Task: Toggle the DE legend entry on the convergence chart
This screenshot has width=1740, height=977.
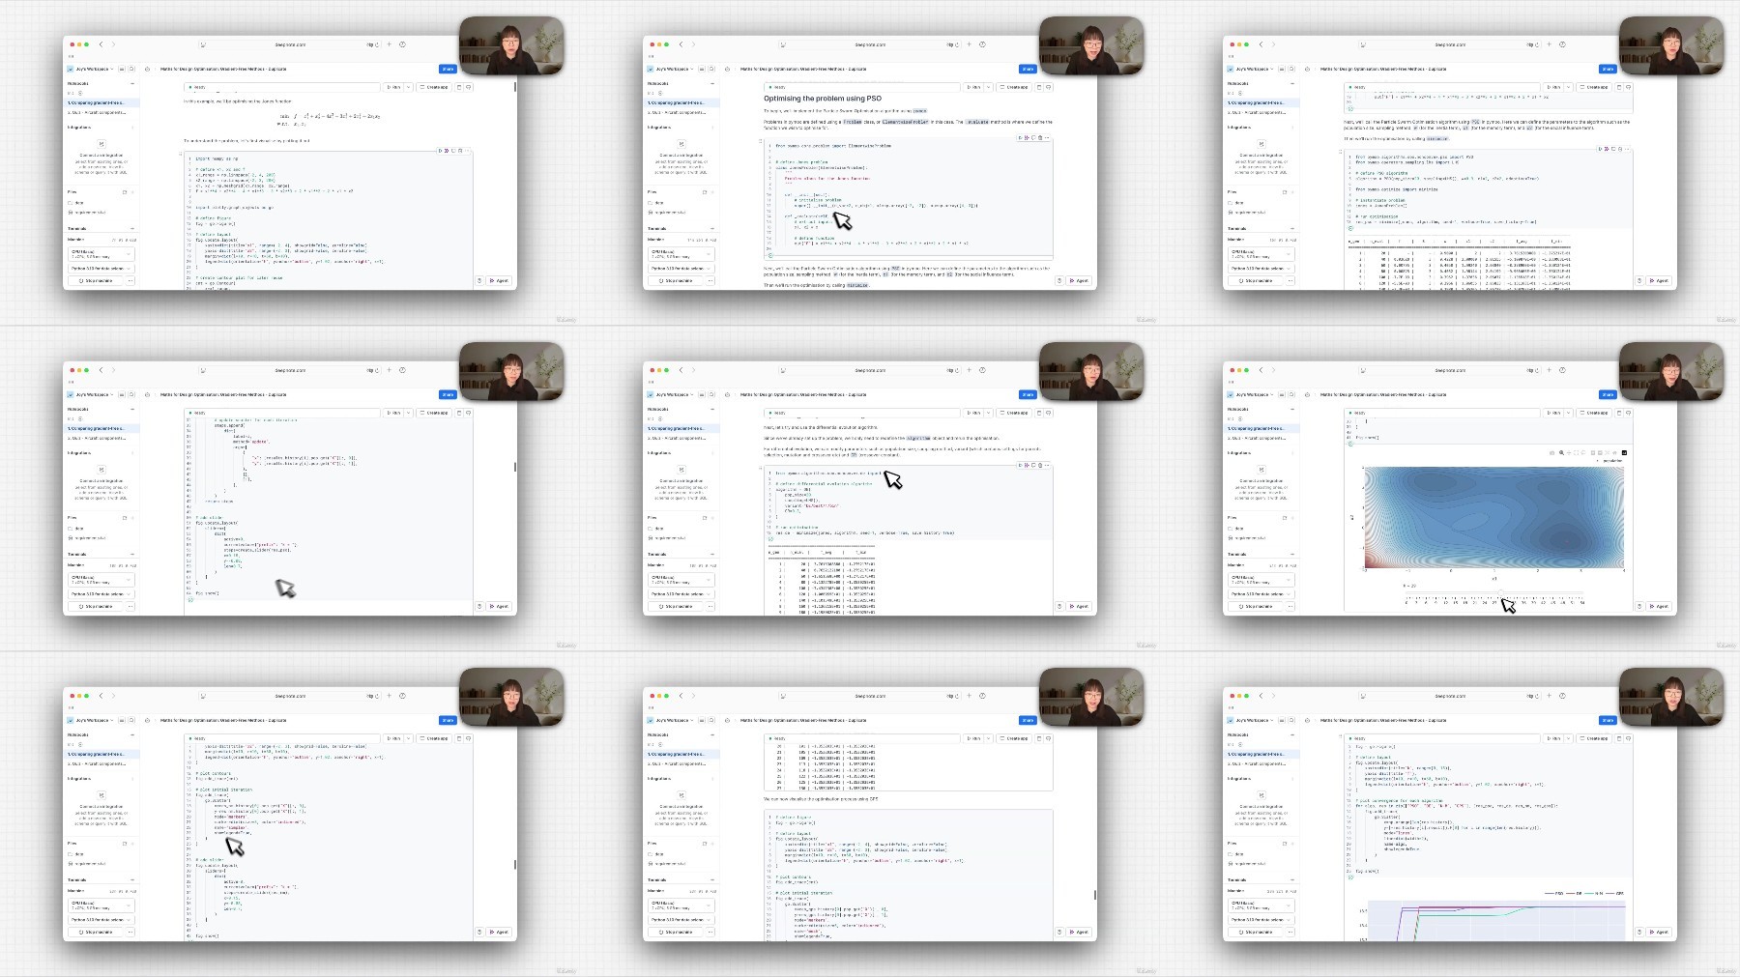Action: click(1574, 893)
